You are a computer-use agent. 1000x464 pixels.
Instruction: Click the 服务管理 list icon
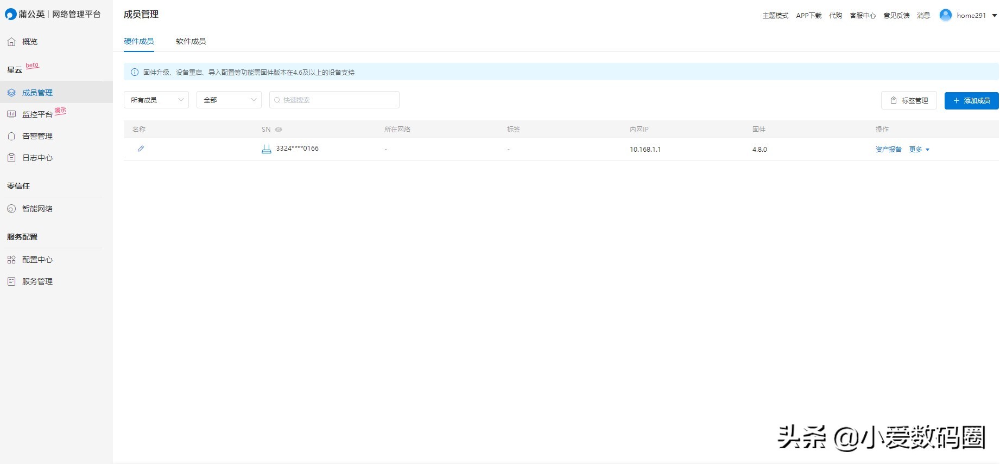[11, 281]
